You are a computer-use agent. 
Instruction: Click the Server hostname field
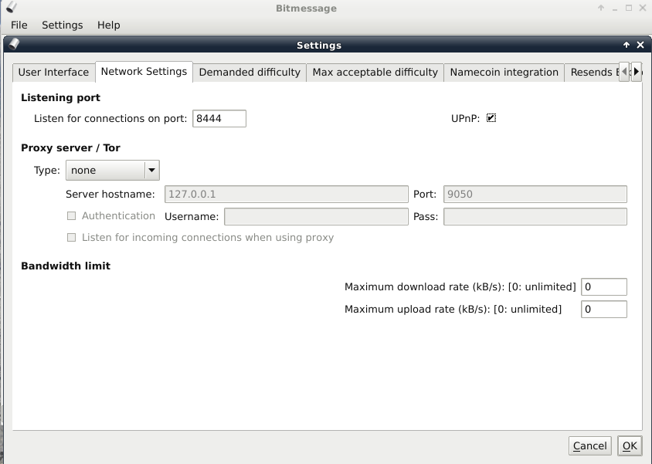(x=287, y=194)
